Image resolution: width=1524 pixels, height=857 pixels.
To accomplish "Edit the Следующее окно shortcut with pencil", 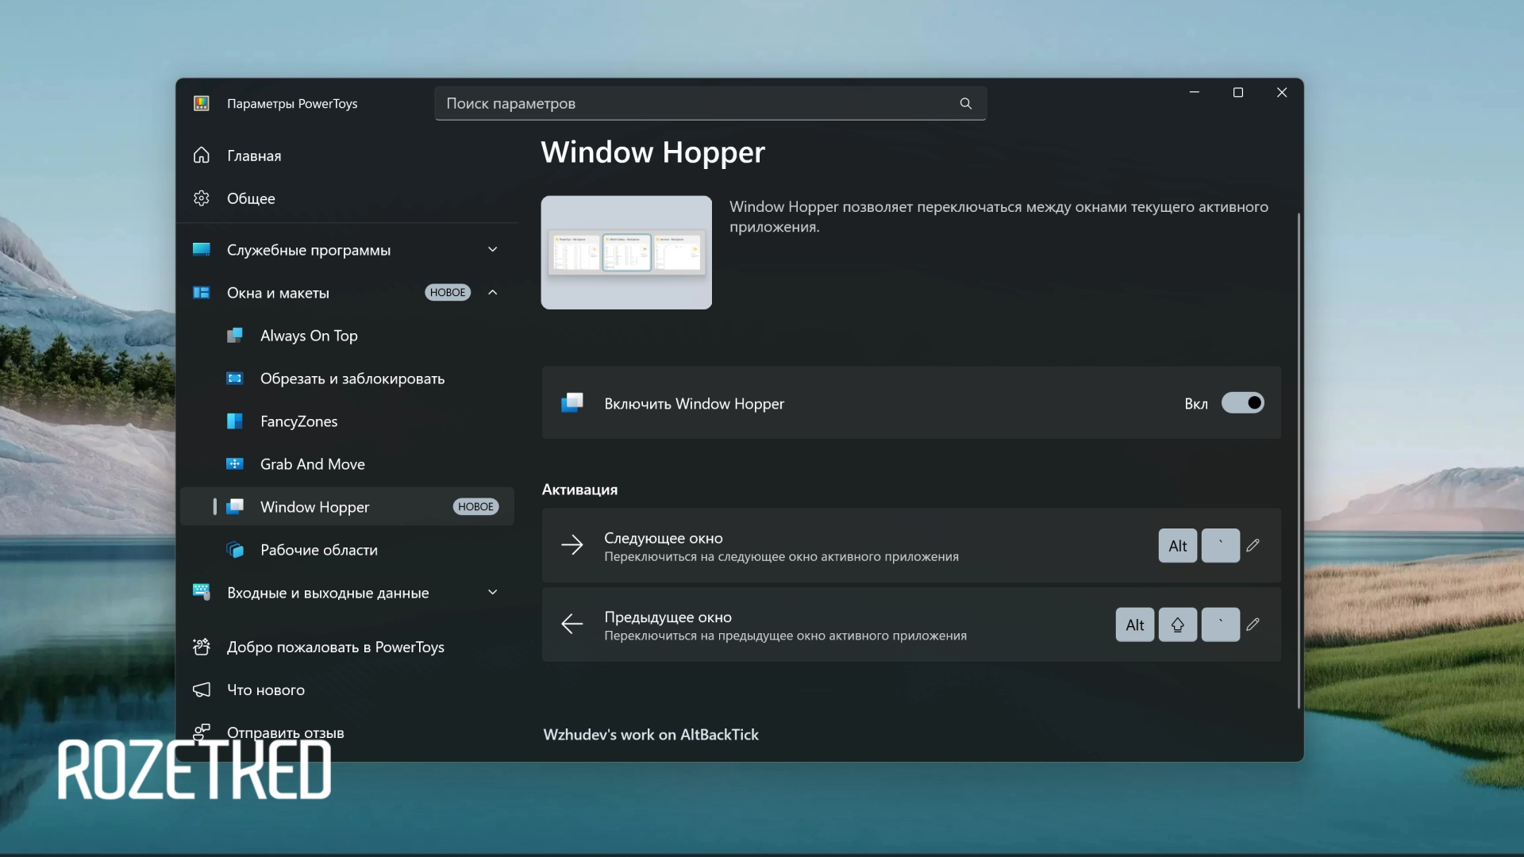I will 1253,545.
